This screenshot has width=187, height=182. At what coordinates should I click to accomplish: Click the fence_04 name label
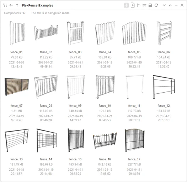tap(105, 52)
